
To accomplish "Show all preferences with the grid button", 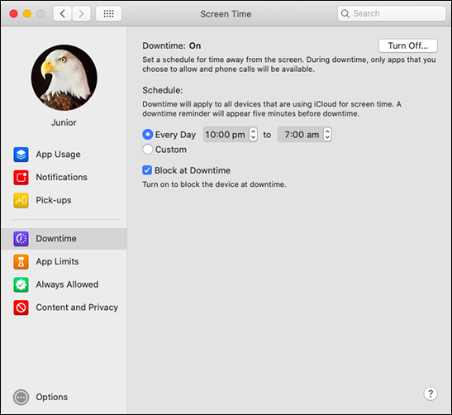I will pyautogui.click(x=109, y=13).
